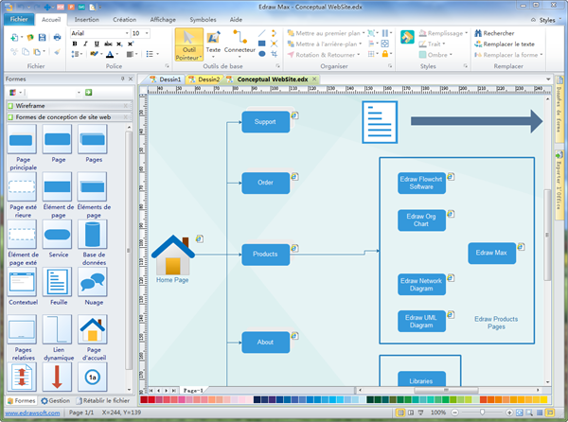Open the Fichier menu
This screenshot has height=422, width=568.
point(19,19)
